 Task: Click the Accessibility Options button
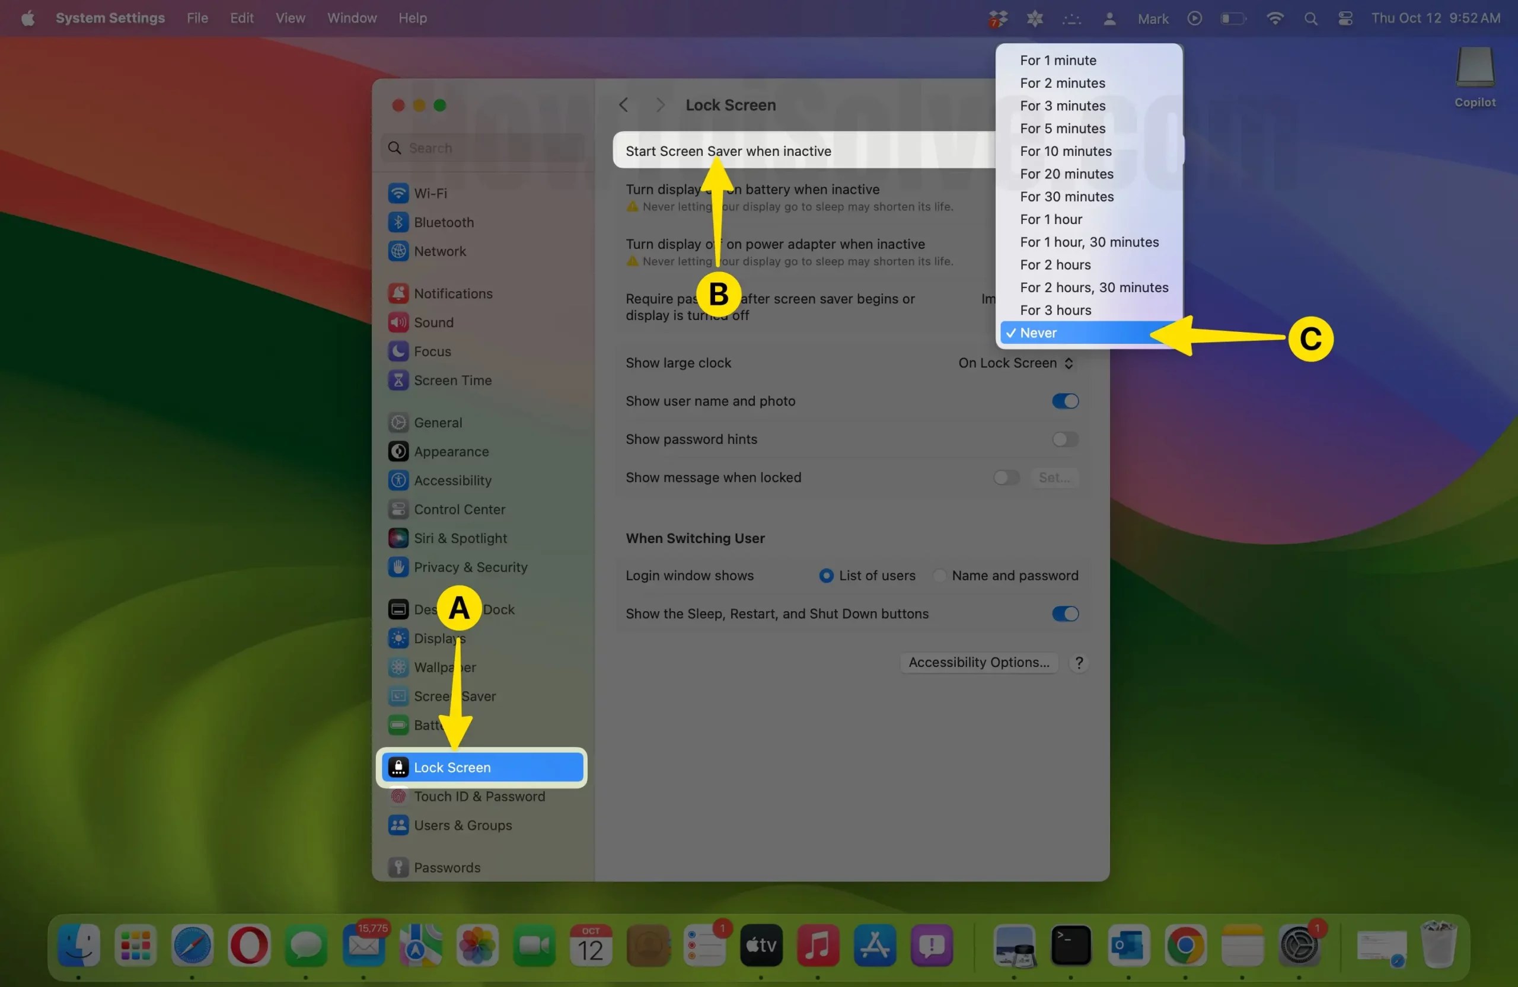click(978, 662)
